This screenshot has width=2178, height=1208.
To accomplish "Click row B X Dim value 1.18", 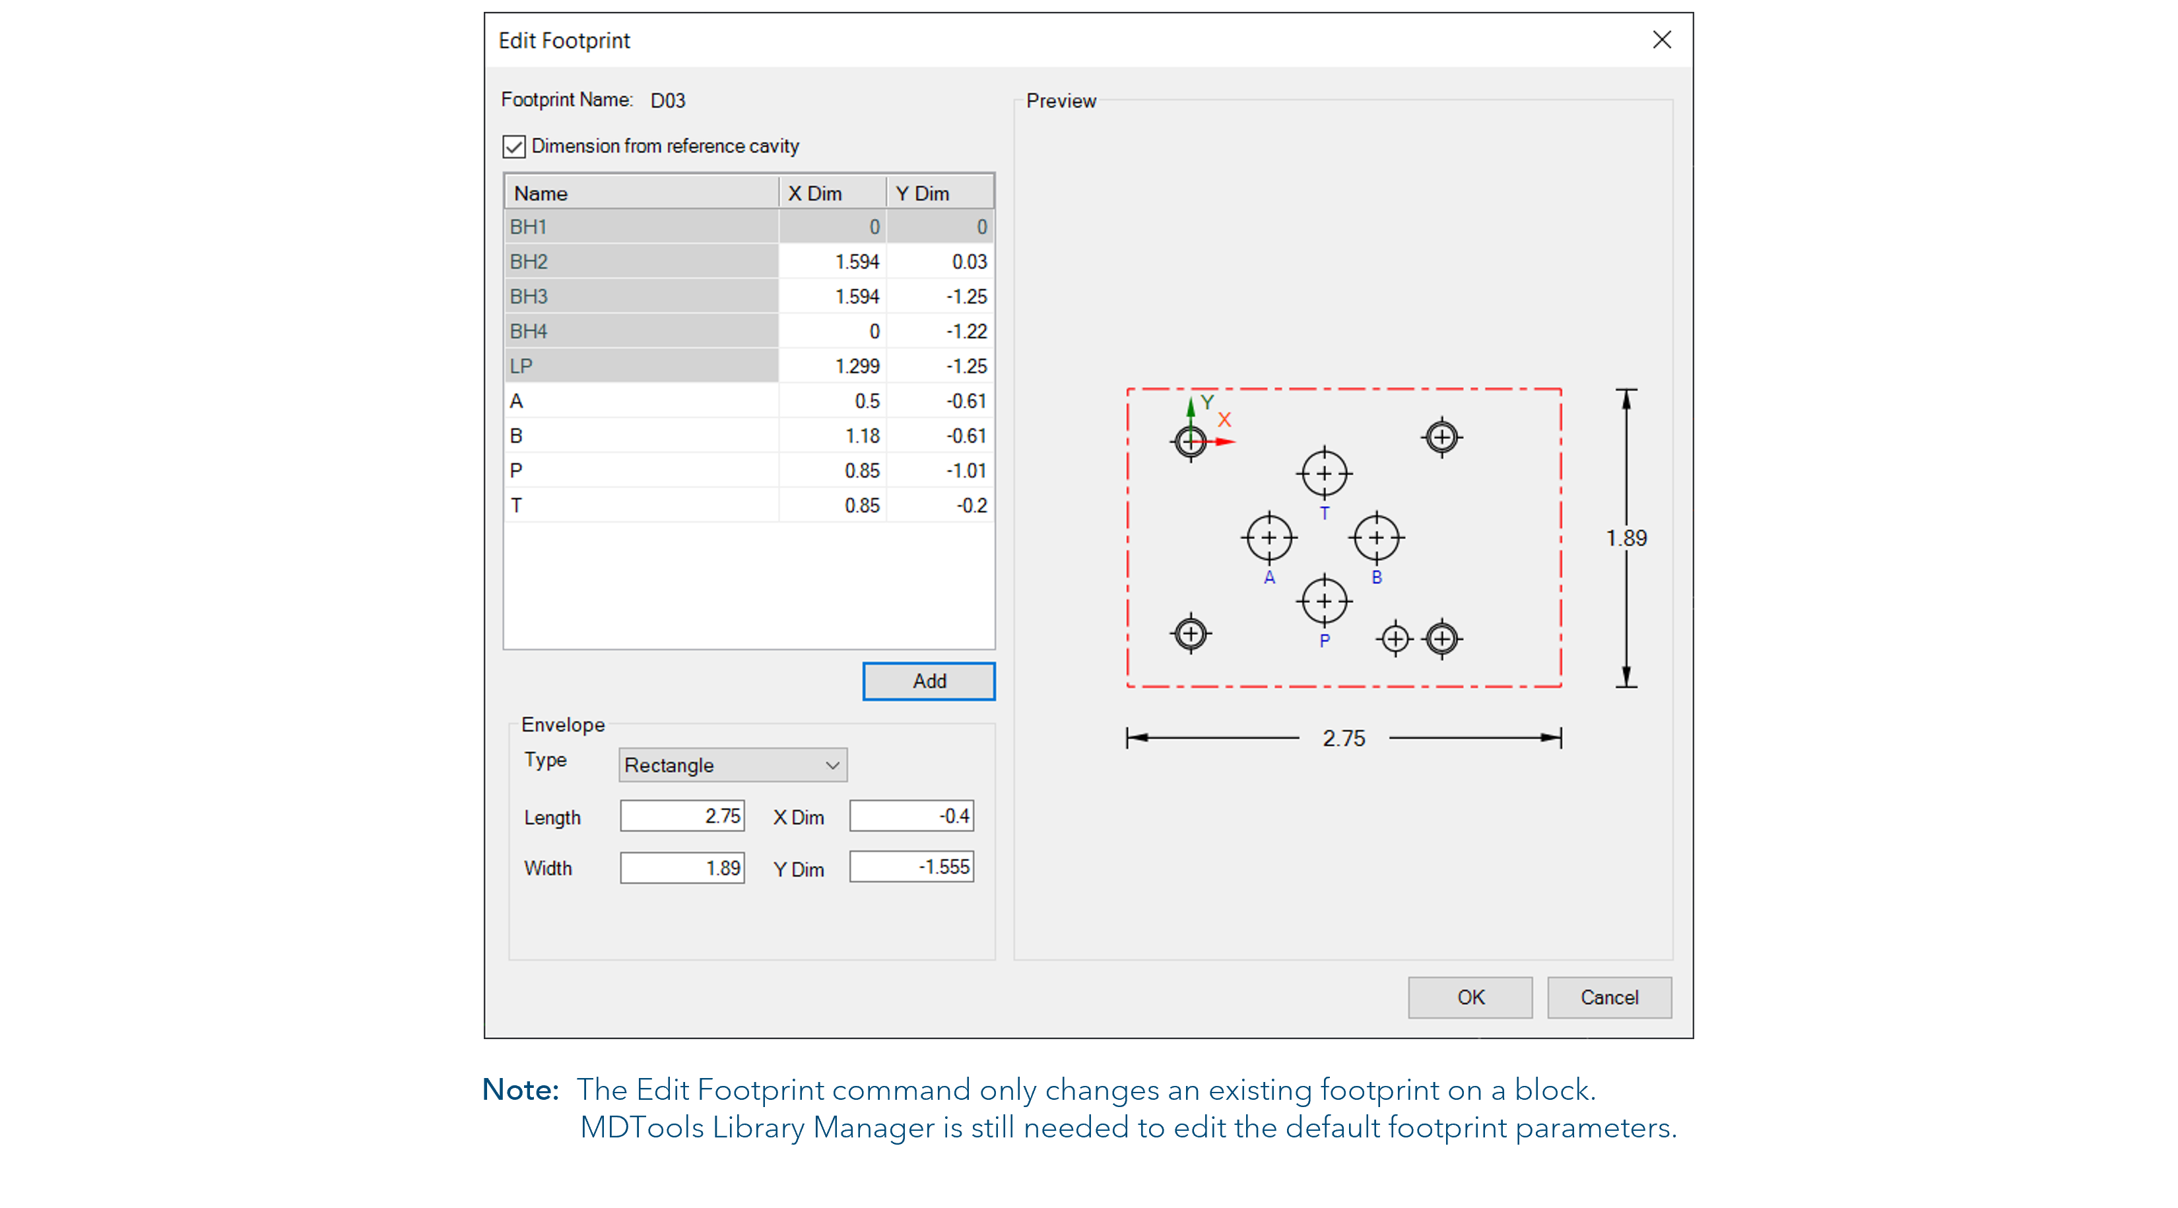I will pos(833,435).
